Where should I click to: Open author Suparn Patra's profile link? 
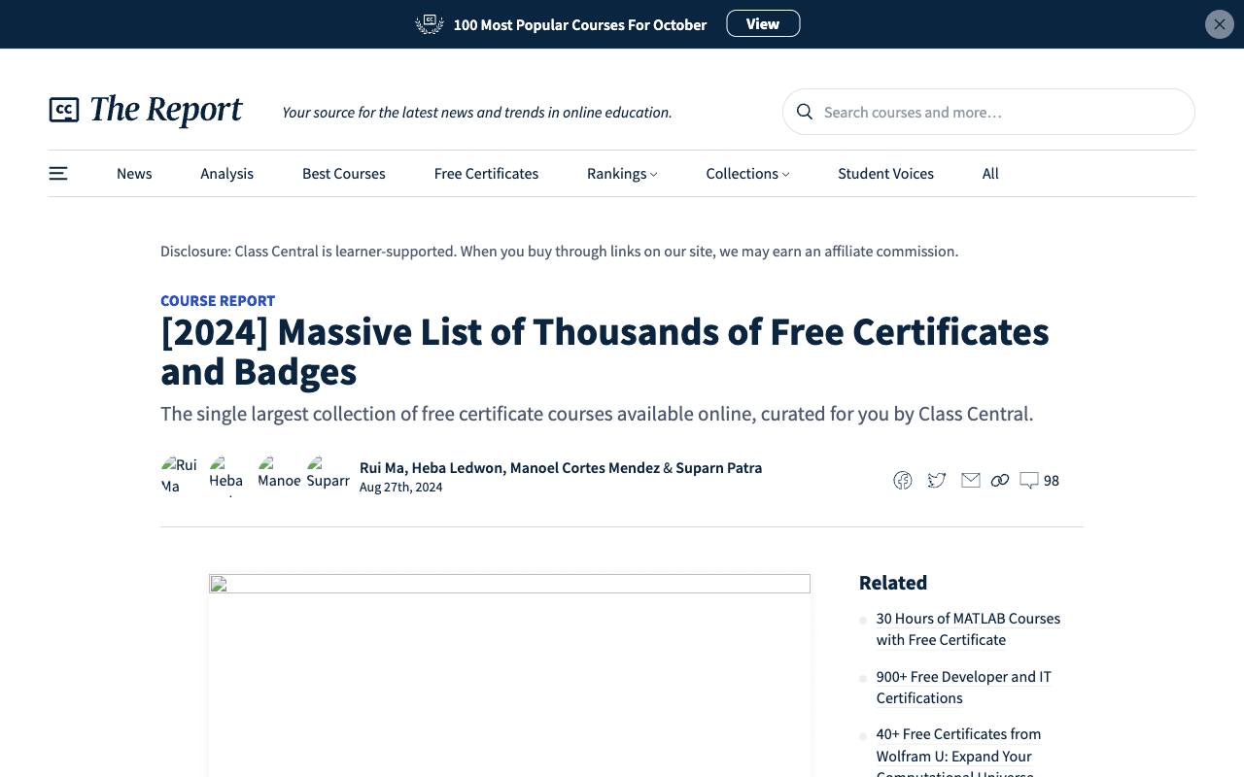(x=719, y=468)
